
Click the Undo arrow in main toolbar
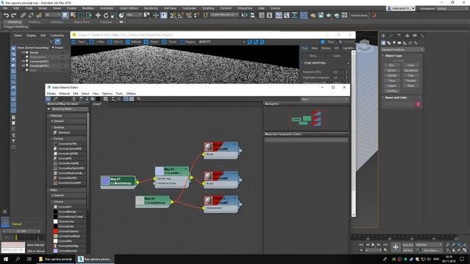(x=6, y=15)
